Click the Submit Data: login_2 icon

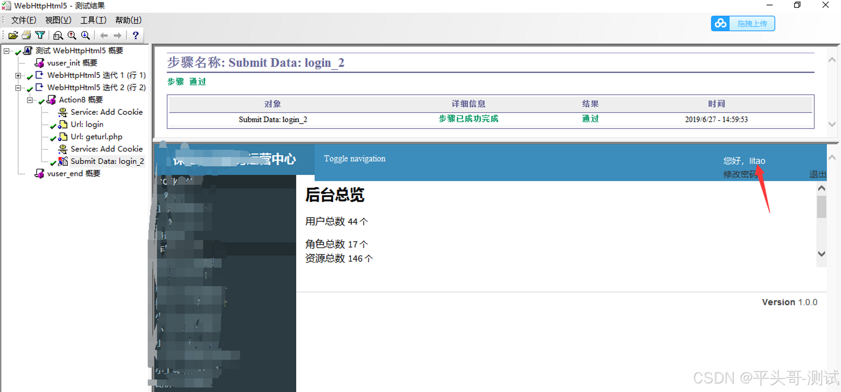click(x=63, y=161)
